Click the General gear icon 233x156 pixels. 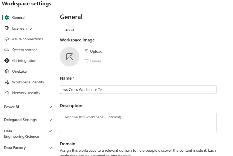(7, 18)
